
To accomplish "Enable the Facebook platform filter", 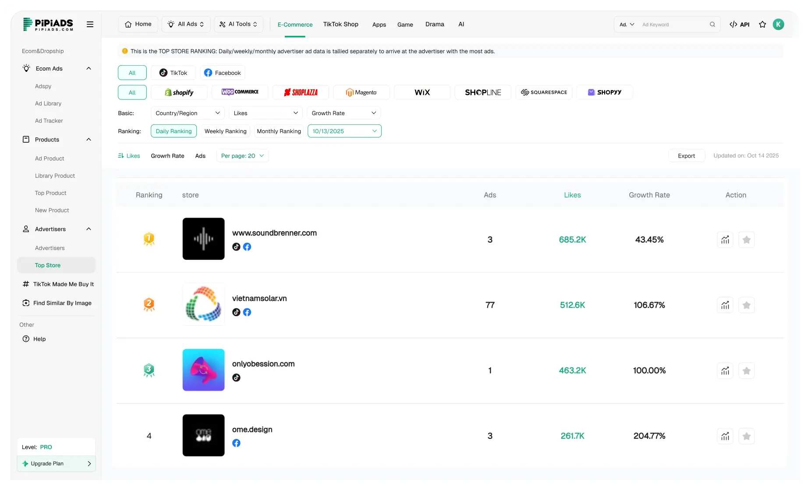I will (222, 73).
